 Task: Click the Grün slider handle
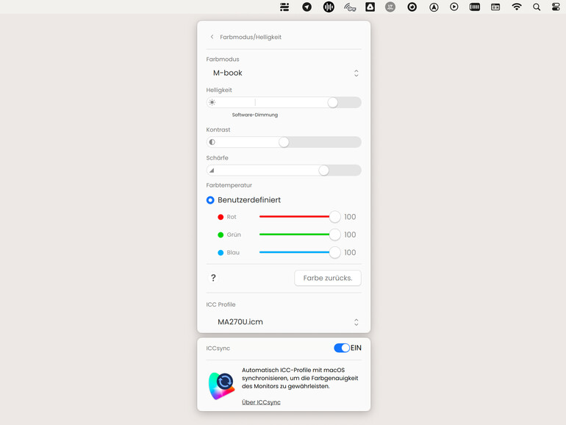335,235
